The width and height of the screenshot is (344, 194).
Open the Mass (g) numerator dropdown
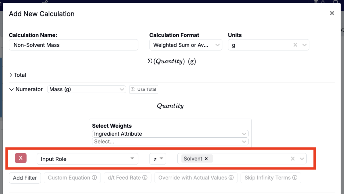coord(87,89)
